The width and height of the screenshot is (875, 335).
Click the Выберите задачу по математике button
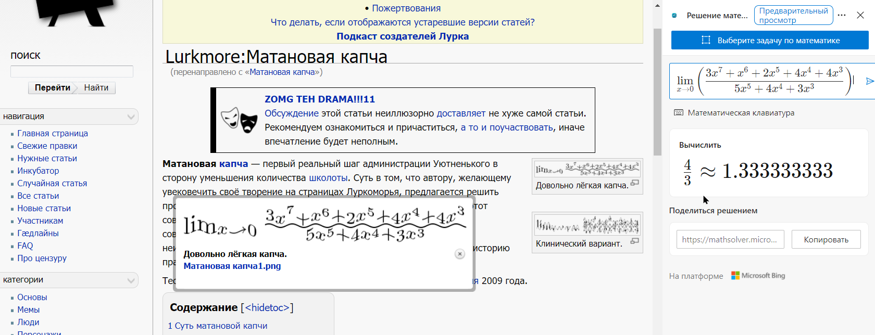point(770,40)
